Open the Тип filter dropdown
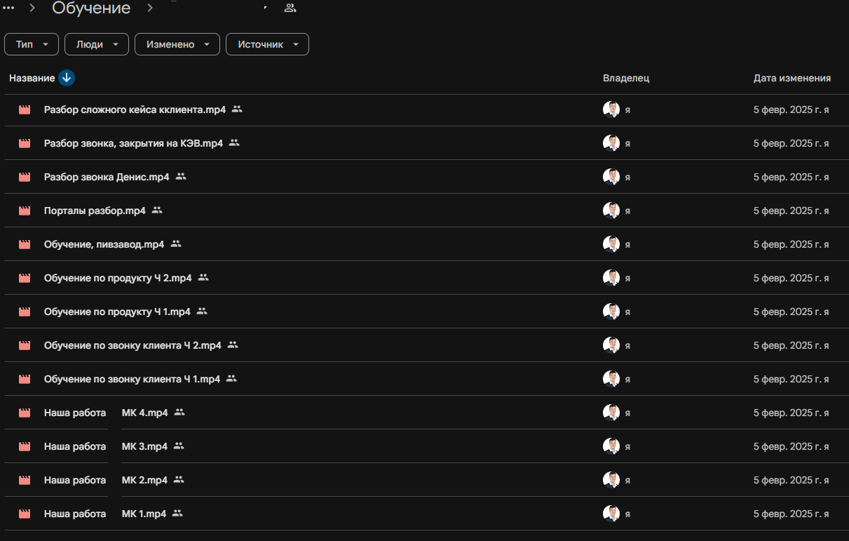Screen dimensions: 849x541 32,44
